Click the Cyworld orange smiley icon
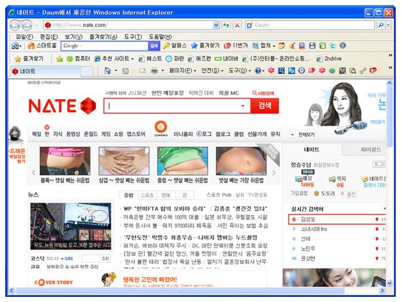Viewport: 402px width, 302px height. click(x=161, y=127)
